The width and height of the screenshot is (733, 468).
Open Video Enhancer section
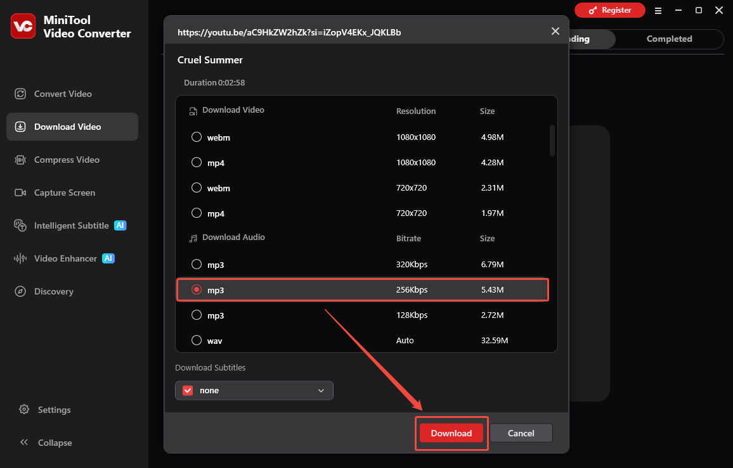tap(72, 258)
